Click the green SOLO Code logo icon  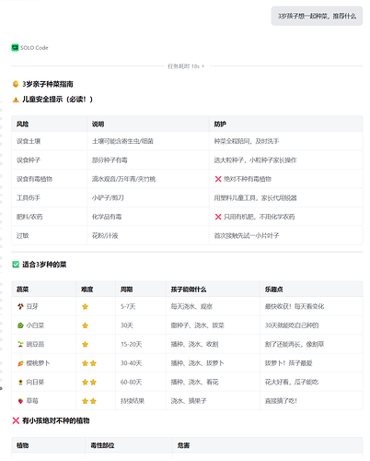tap(15, 48)
